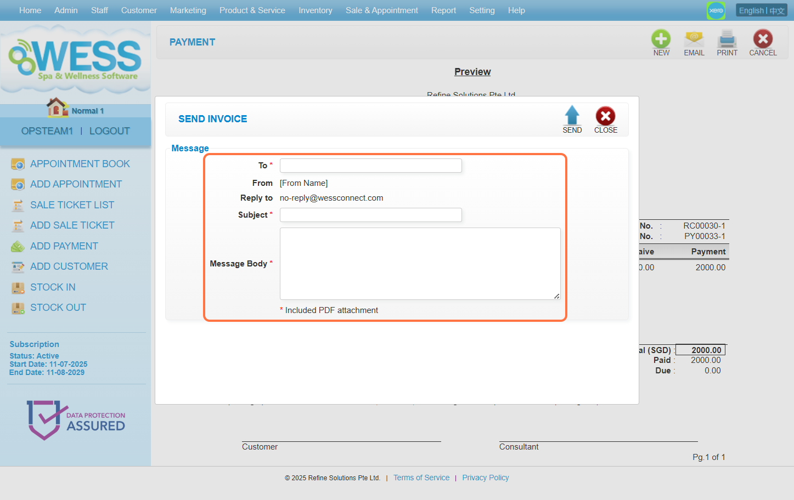Switch language with English | 中文 button
The image size is (794, 500).
click(x=761, y=10)
